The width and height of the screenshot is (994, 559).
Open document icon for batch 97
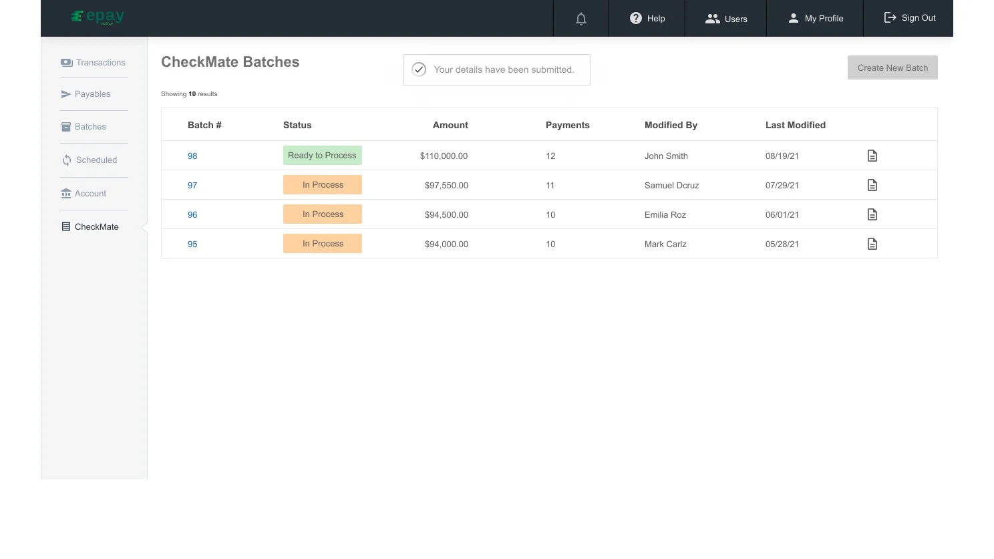872,185
